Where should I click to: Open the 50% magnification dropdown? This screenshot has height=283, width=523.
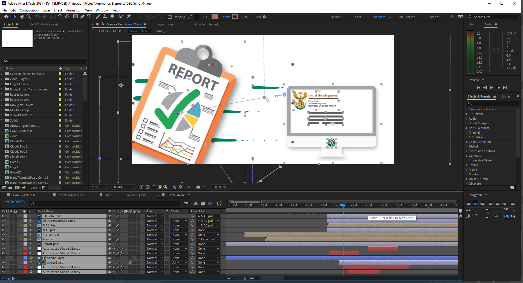coord(100,187)
